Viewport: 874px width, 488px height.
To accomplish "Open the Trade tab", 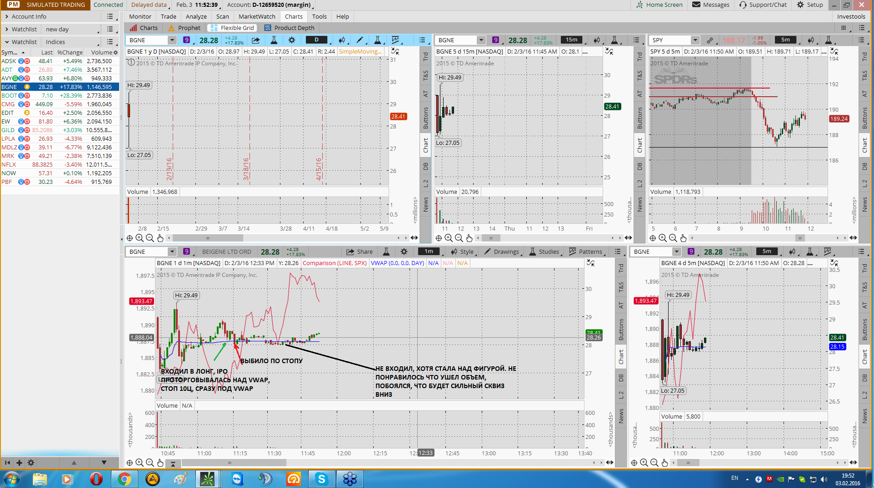I will 168,16.
